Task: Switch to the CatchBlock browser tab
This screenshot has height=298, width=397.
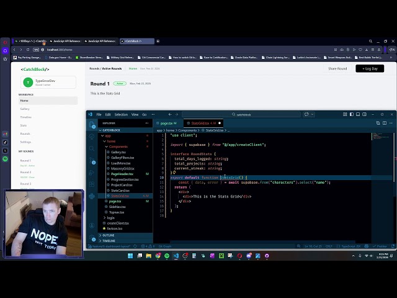Action: pos(137,41)
